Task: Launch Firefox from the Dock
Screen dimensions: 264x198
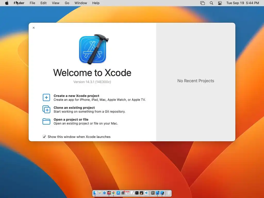Action: [x=109, y=193]
